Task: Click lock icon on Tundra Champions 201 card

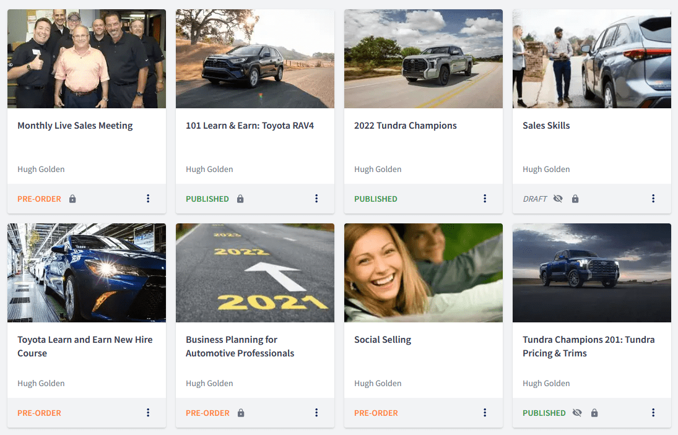Action: 594,413
